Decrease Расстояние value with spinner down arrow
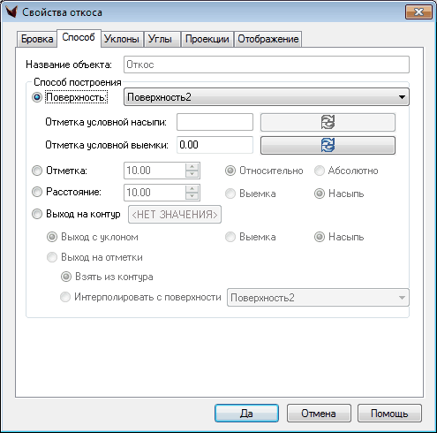This screenshot has height=433, width=437. (192, 196)
